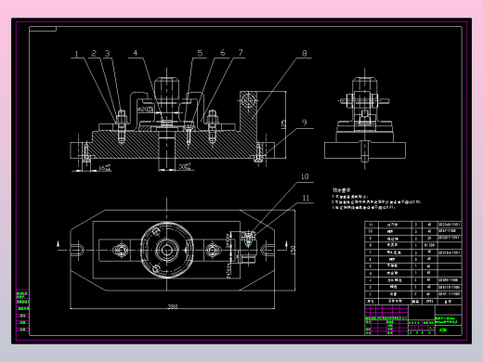
Task: Click balloon number 10 label
Action: (x=305, y=176)
